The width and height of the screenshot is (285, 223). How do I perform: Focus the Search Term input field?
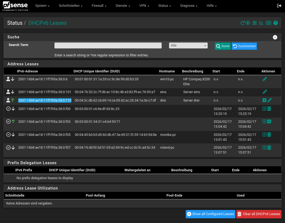coord(108,45)
